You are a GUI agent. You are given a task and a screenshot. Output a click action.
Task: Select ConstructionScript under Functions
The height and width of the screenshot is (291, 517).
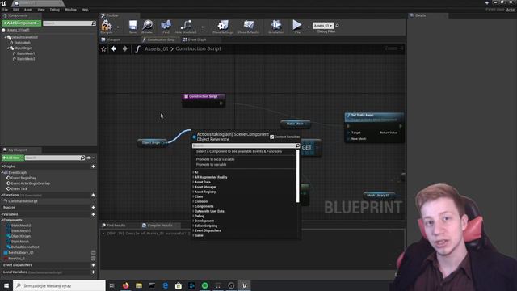pos(23,201)
